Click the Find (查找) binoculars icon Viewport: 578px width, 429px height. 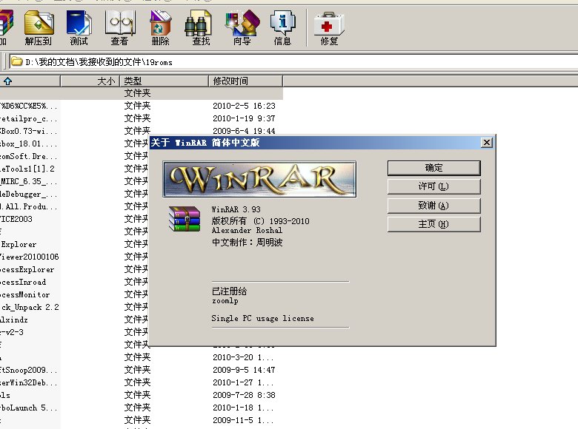201,27
